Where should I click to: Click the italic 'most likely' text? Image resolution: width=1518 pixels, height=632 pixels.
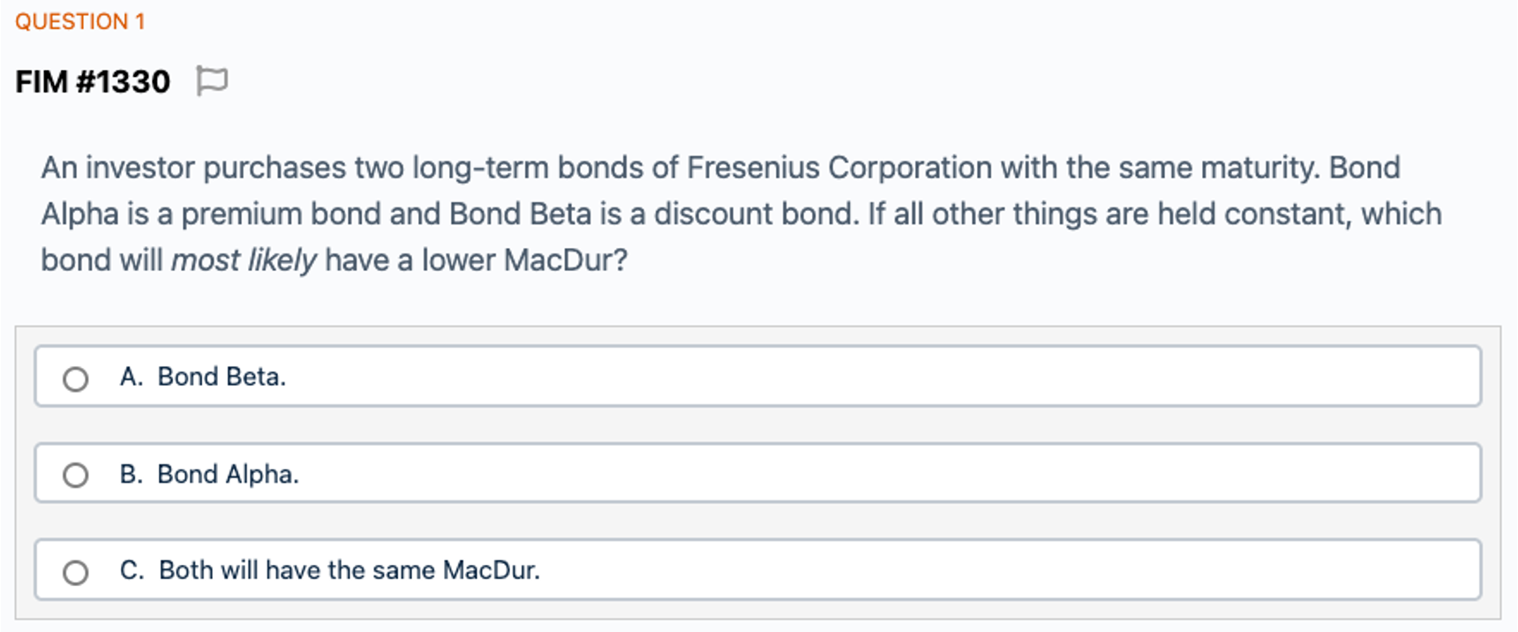coord(244,260)
